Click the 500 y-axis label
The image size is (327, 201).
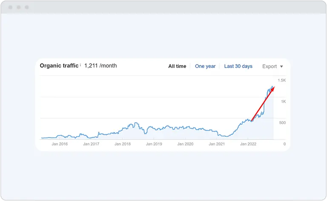282,123
